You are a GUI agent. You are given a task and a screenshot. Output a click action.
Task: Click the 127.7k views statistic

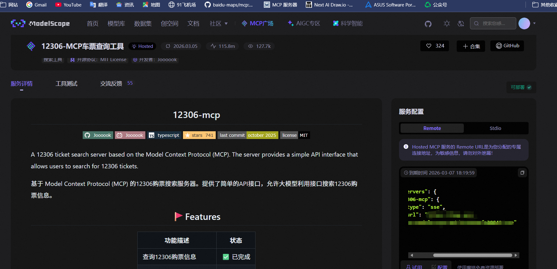coord(259,46)
